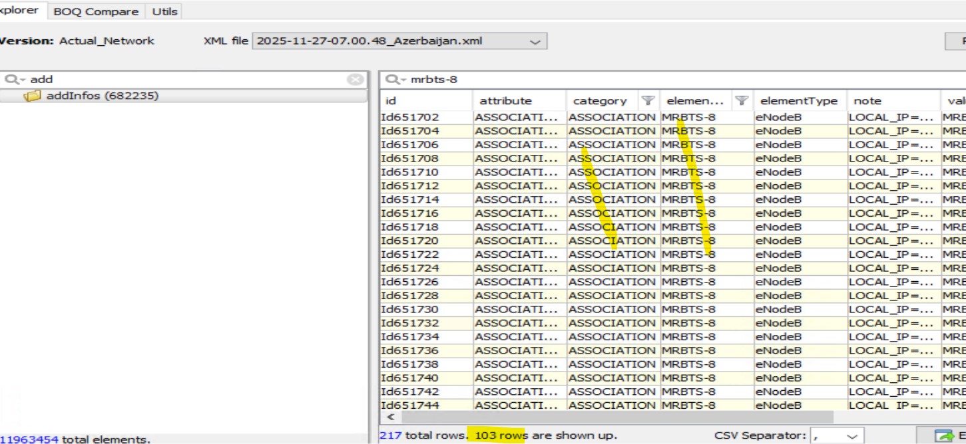Click the id column header
The image size is (966, 444).
(x=426, y=101)
